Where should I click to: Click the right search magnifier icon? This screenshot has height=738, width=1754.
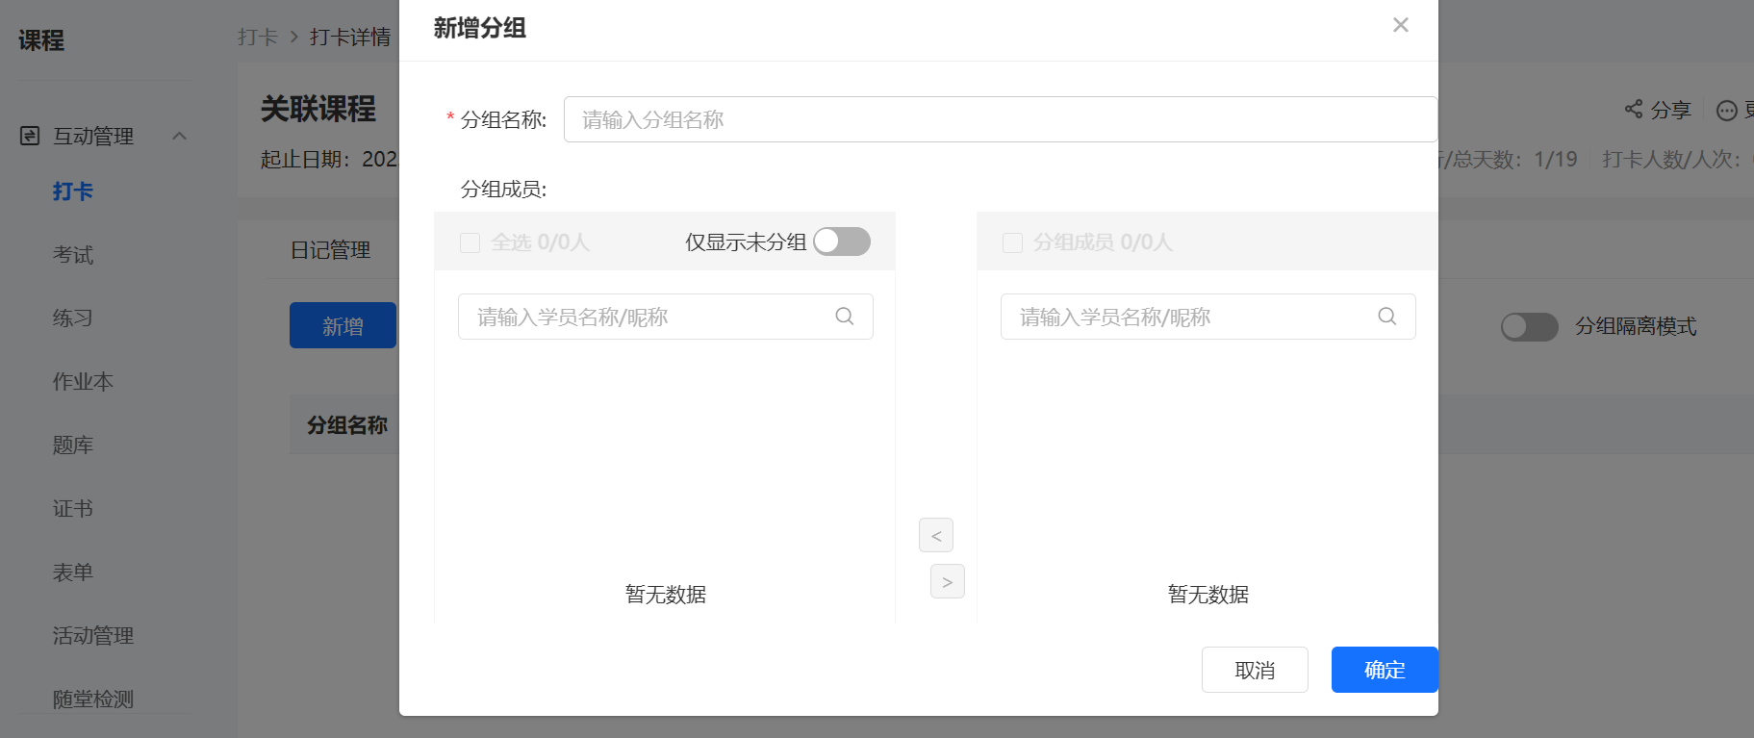(x=1387, y=317)
